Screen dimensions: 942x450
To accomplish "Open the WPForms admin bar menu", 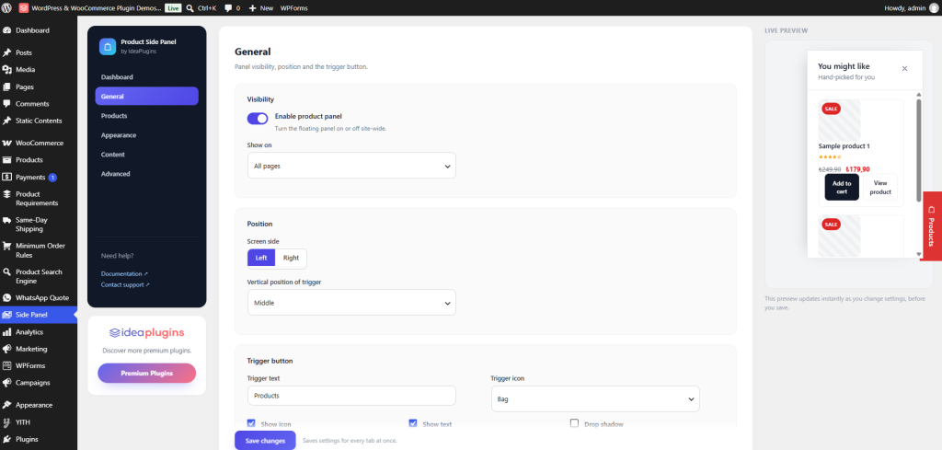I will 293,8.
